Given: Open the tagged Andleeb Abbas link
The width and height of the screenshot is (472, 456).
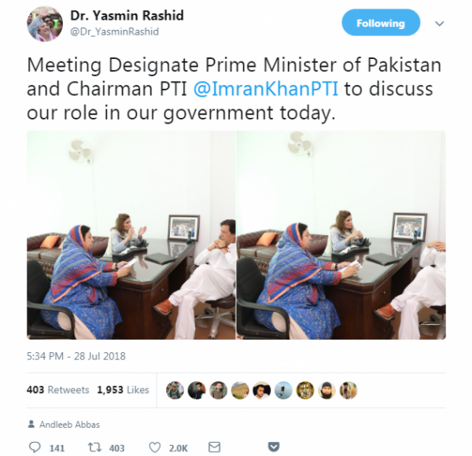Looking at the screenshot, I should coord(69,425).
